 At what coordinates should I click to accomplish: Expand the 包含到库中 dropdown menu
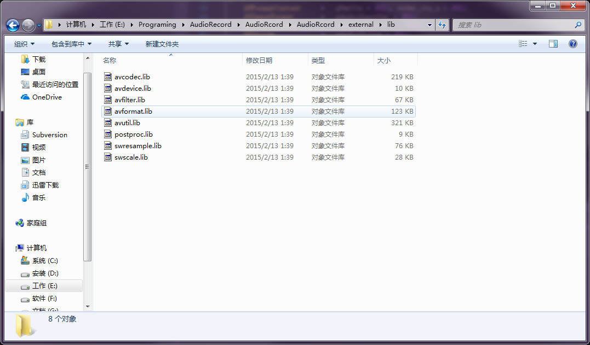coord(71,44)
